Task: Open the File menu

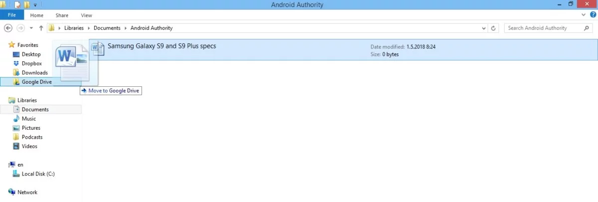Action: pos(12,15)
